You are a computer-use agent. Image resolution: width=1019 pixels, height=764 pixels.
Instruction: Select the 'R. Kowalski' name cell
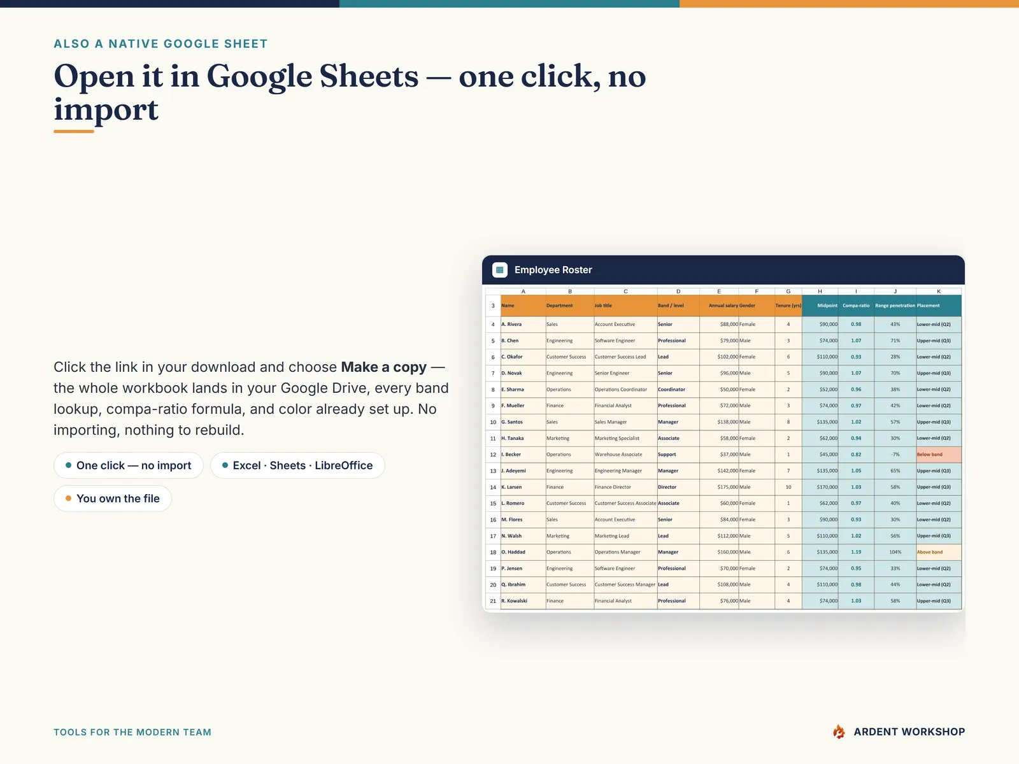523,601
